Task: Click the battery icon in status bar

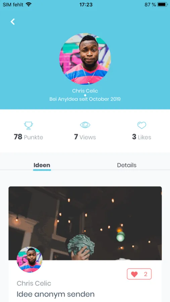Action: click(x=163, y=4)
